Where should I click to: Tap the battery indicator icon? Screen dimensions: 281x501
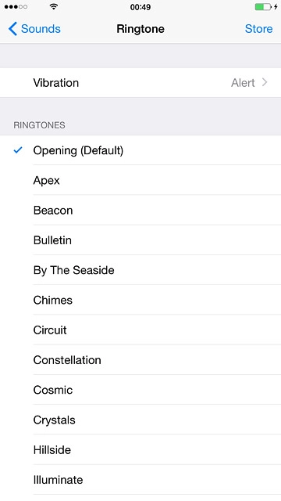tap(263, 6)
